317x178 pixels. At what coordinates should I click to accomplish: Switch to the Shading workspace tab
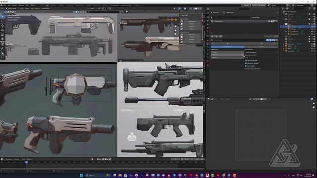[88, 6]
